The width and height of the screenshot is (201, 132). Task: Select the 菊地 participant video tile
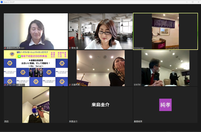click(x=100, y=31)
